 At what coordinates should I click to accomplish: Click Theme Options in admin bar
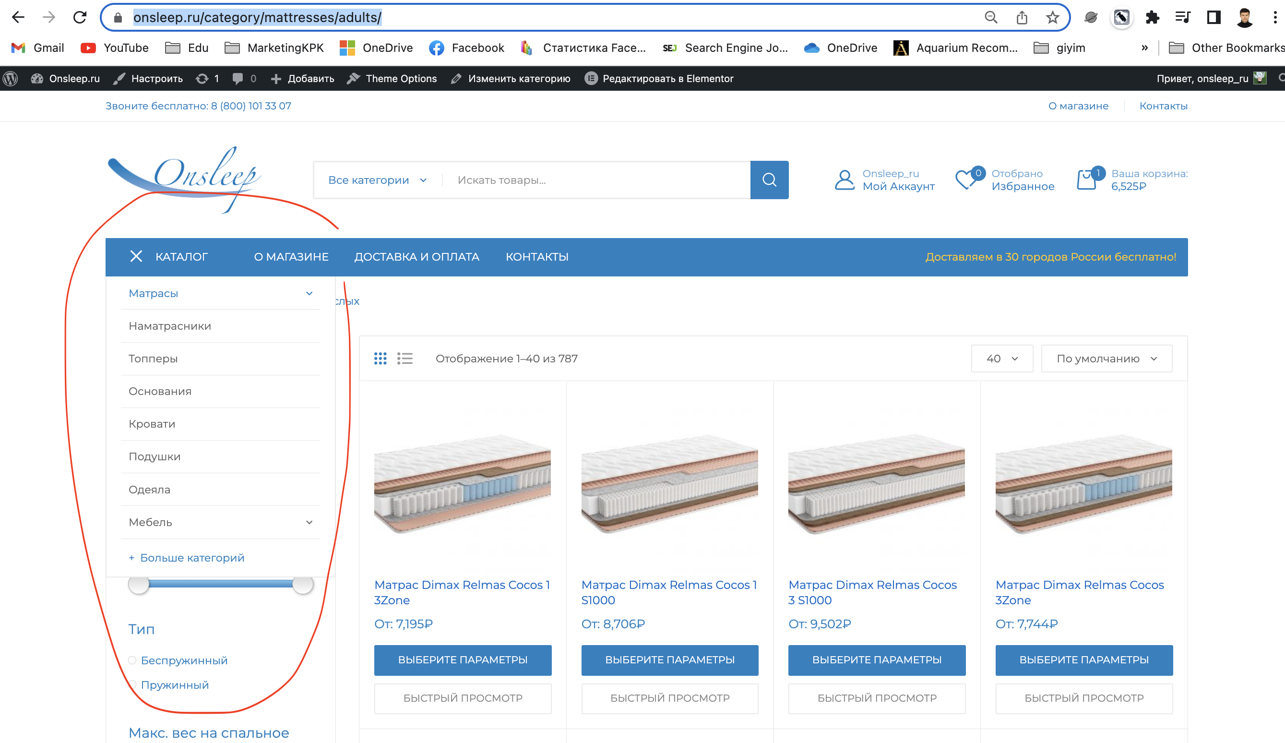tap(392, 79)
